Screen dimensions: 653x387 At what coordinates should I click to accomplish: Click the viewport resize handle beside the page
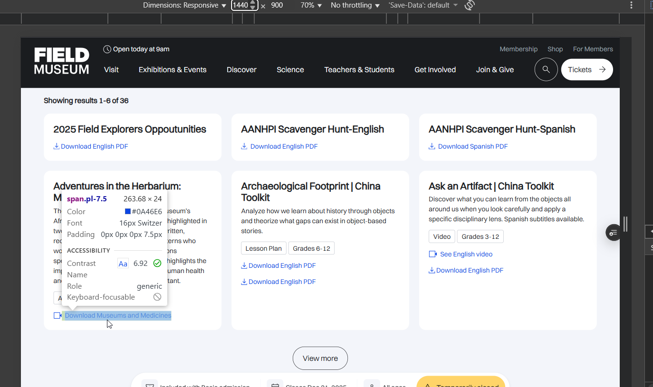point(625,224)
